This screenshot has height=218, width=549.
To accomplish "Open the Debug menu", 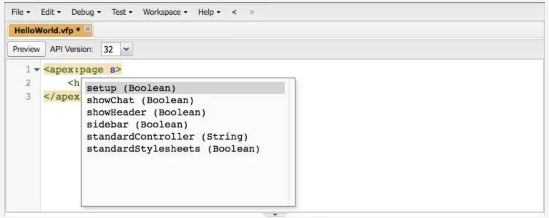I will tap(86, 12).
